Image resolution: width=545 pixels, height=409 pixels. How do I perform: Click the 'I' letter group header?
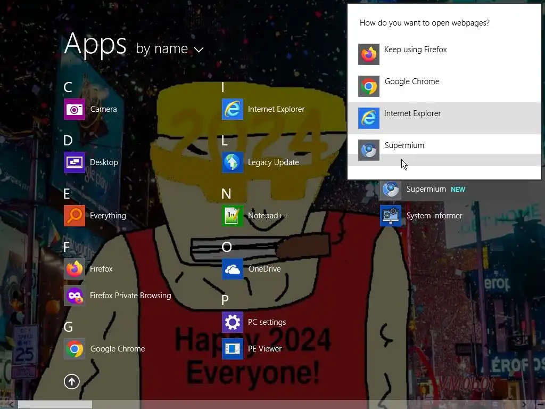(x=223, y=87)
